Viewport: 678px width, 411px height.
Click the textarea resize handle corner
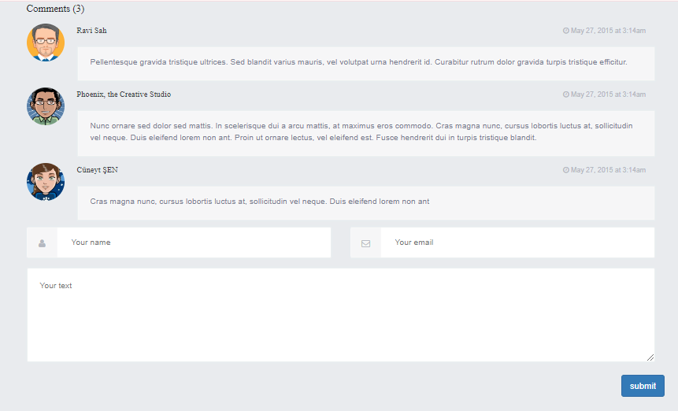coord(650,357)
